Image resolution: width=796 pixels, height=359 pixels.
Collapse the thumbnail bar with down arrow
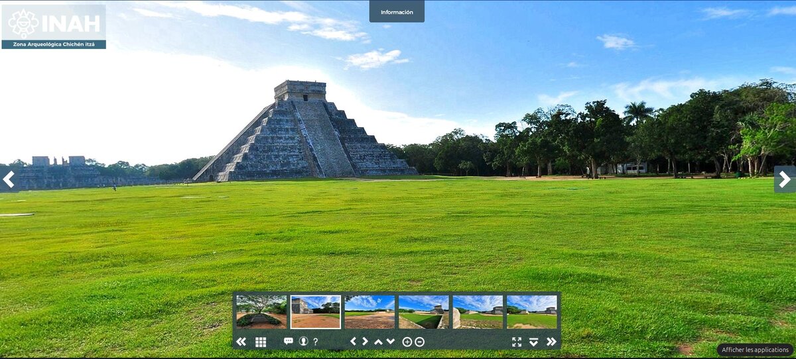click(x=533, y=342)
